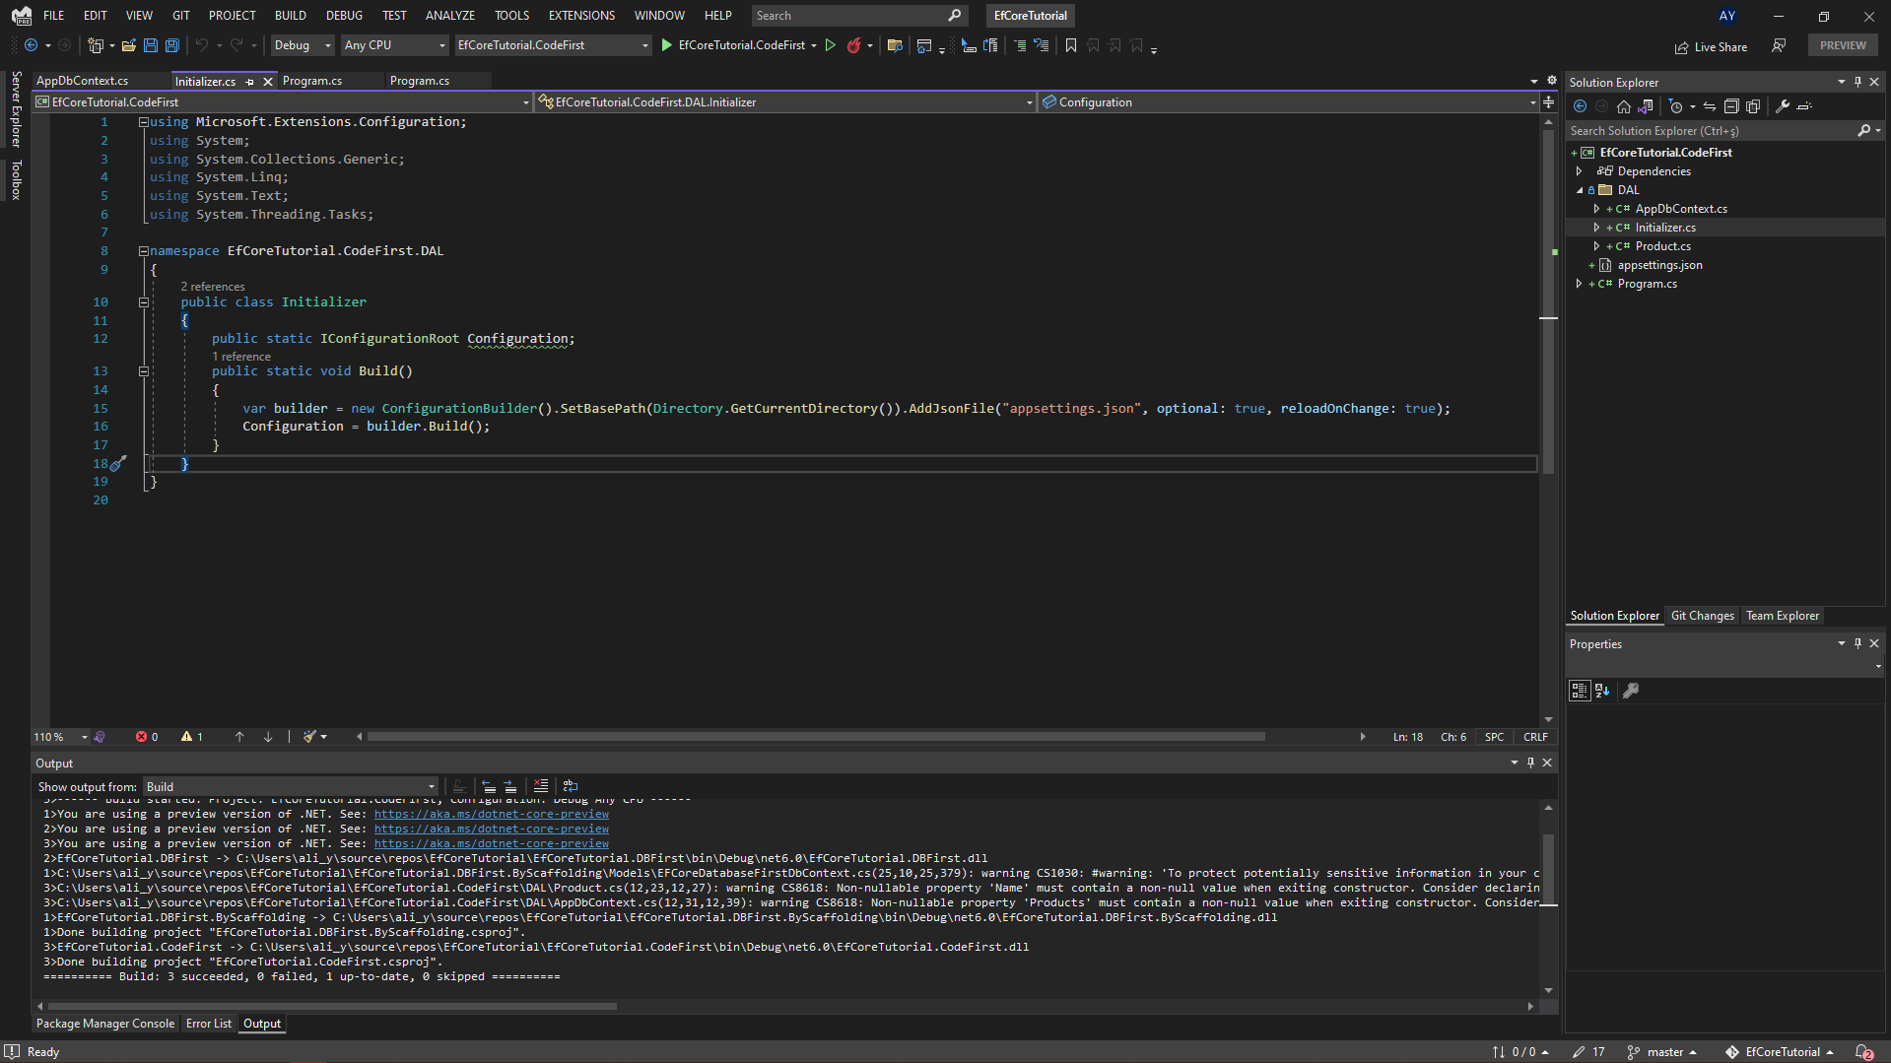This screenshot has width=1891, height=1063.
Task: Click the red error count indicator
Action: (x=147, y=736)
